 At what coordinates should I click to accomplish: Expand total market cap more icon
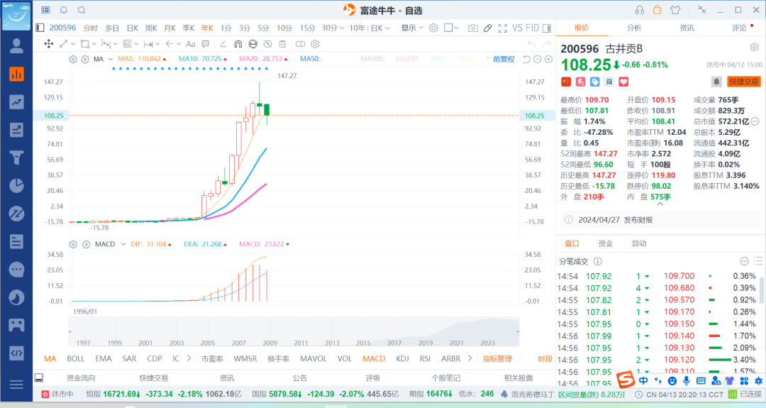pos(755,121)
